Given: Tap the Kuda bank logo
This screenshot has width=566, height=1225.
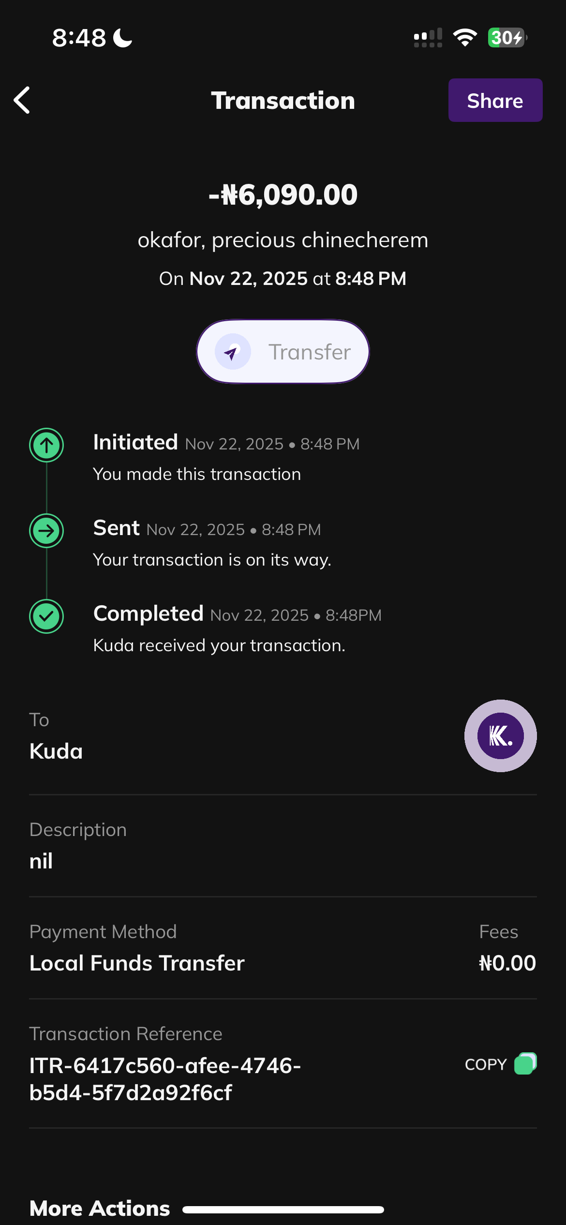Looking at the screenshot, I should pos(500,735).
